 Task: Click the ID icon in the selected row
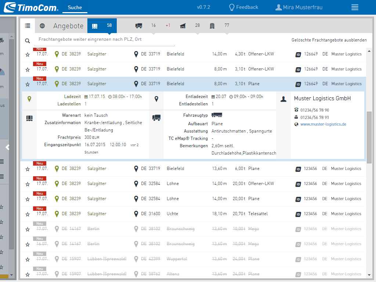click(x=298, y=84)
